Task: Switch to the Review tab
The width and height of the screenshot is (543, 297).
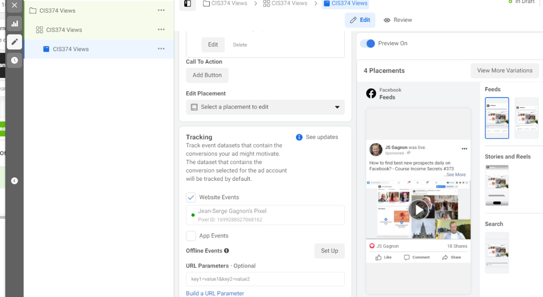Action: coord(398,20)
